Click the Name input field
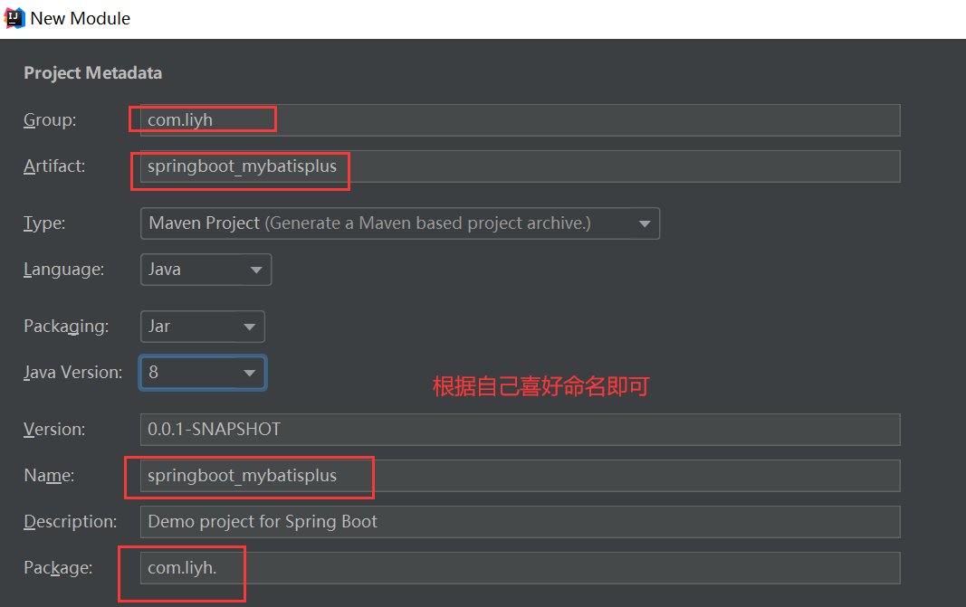Viewport: 966px width, 607px height. [x=520, y=475]
